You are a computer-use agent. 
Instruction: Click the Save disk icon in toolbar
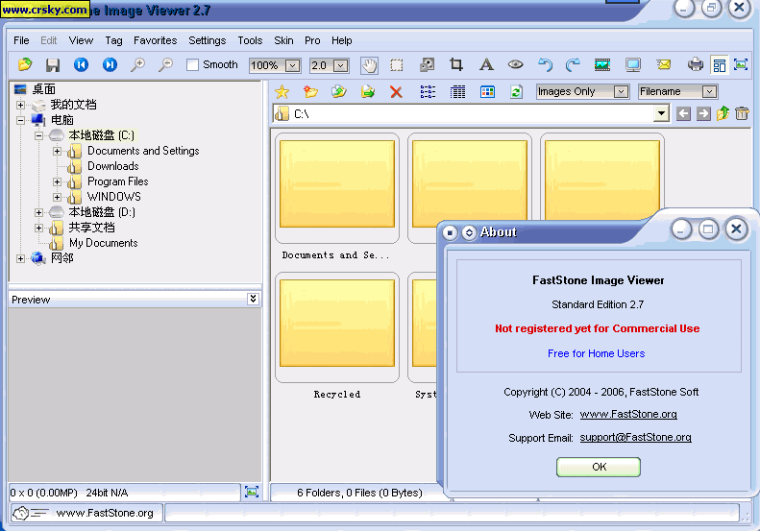point(53,65)
